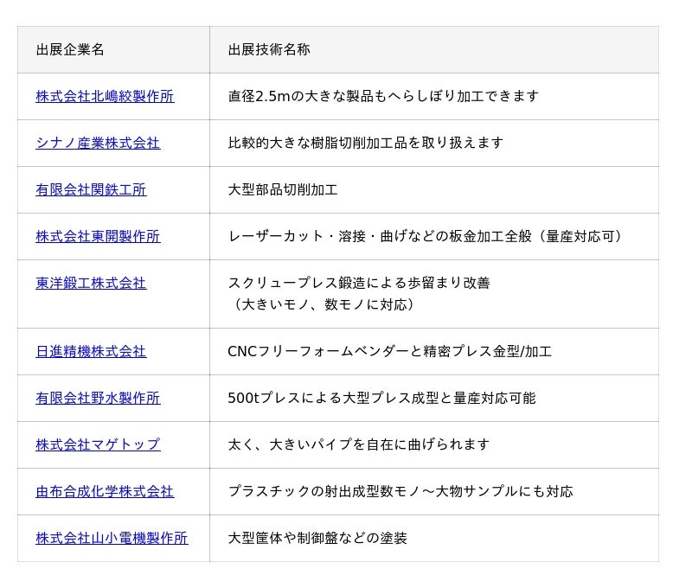Click the 500tプレス description cell

tap(381, 398)
